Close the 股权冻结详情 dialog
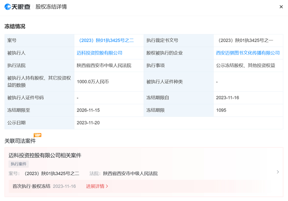288x201 pixels. (x=281, y=7)
